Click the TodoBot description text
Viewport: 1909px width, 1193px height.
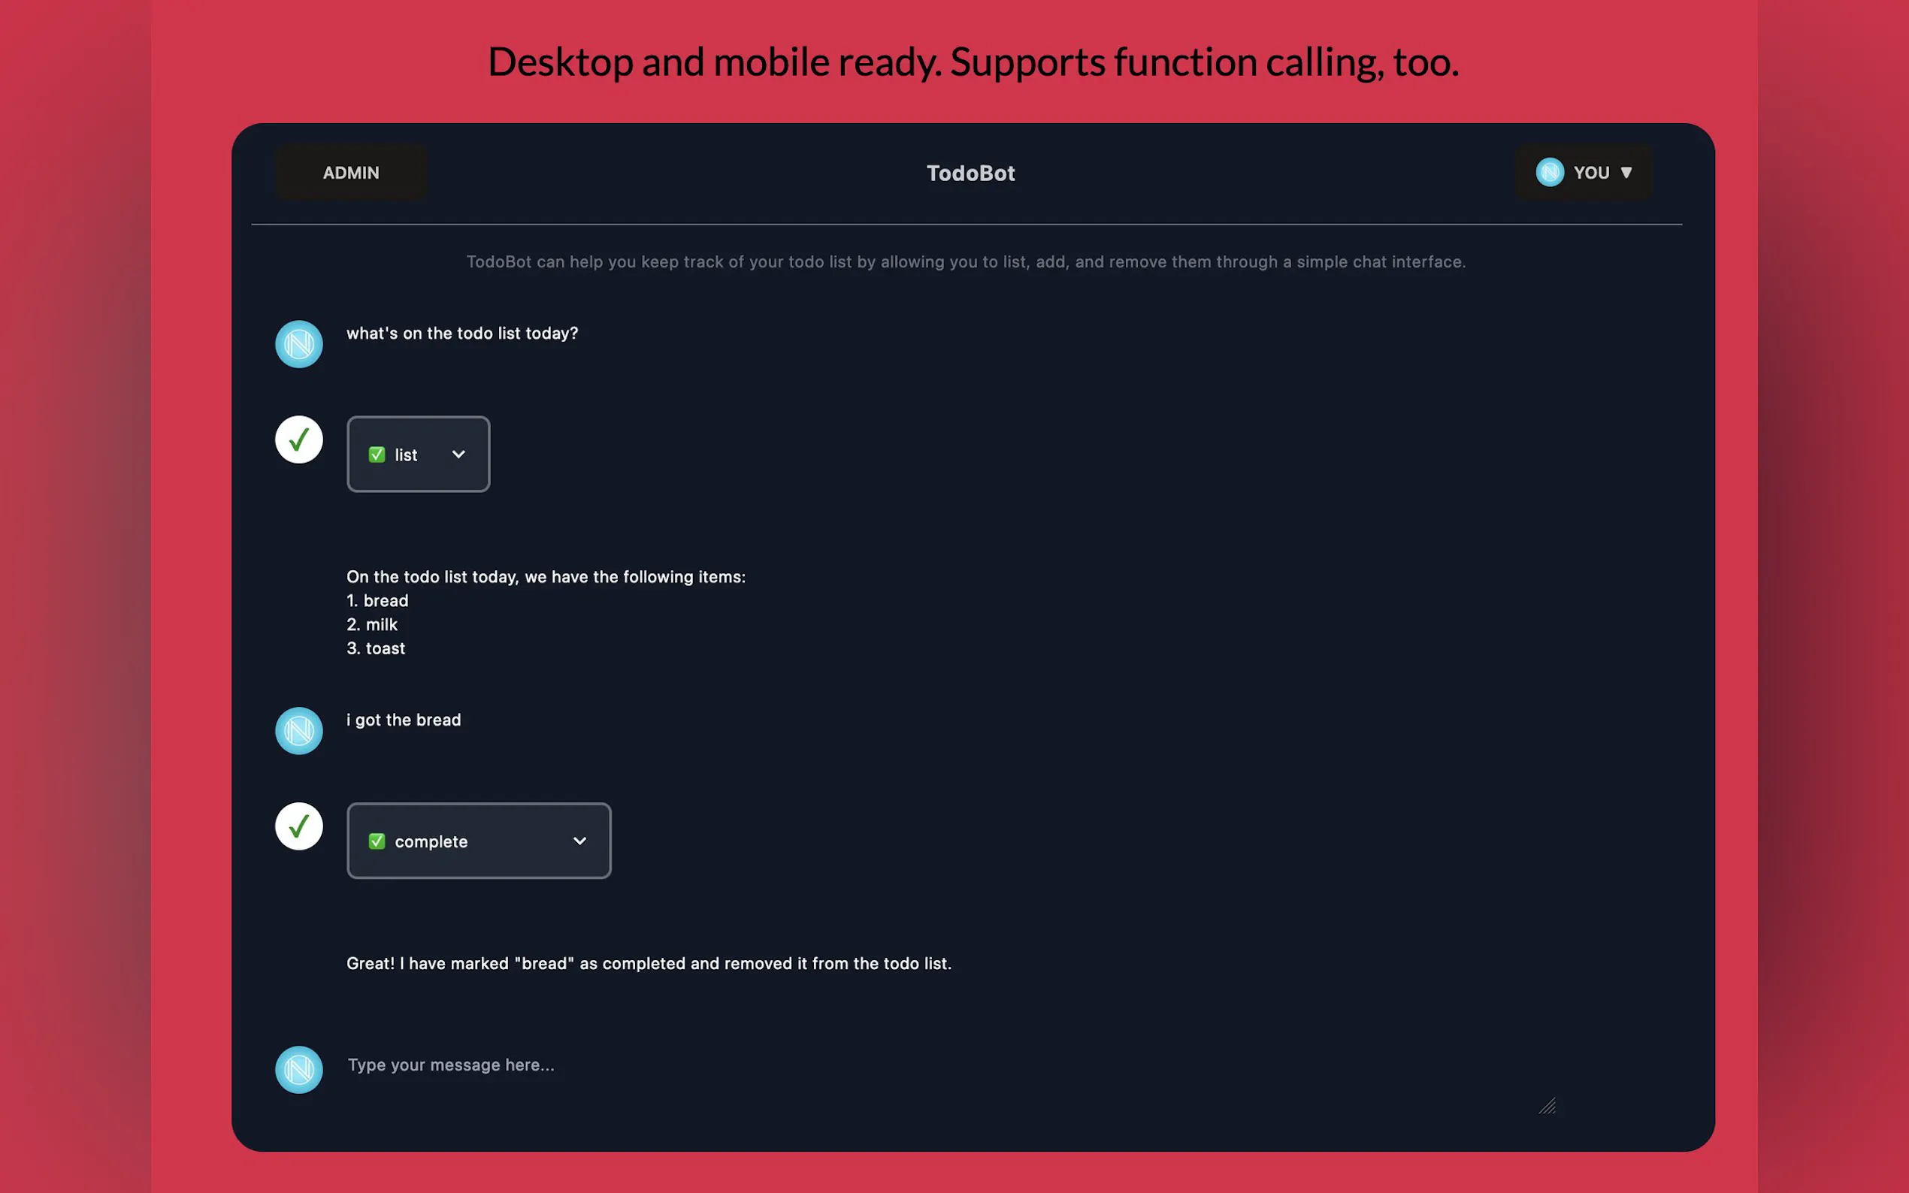tap(965, 262)
